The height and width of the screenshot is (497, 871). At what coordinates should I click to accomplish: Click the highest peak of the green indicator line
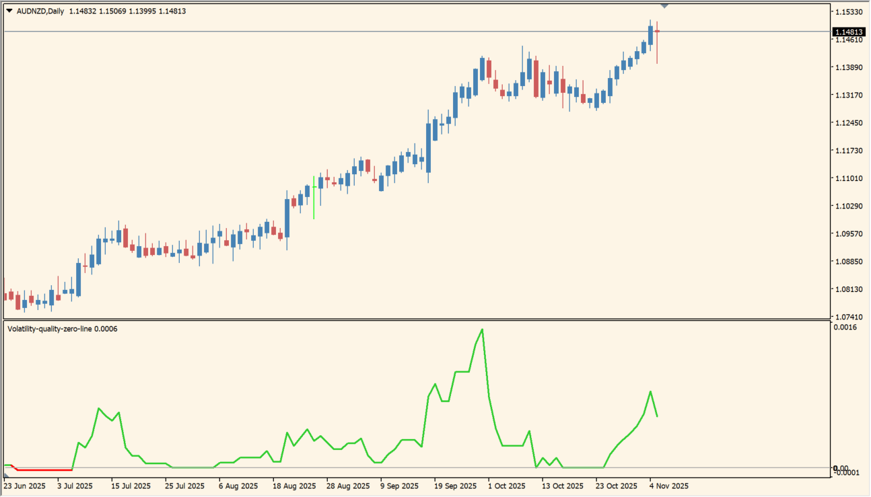coord(482,330)
